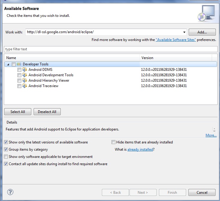Select the Android Hierarchy Viewer row label
The image size is (220, 201).
coord(49,80)
